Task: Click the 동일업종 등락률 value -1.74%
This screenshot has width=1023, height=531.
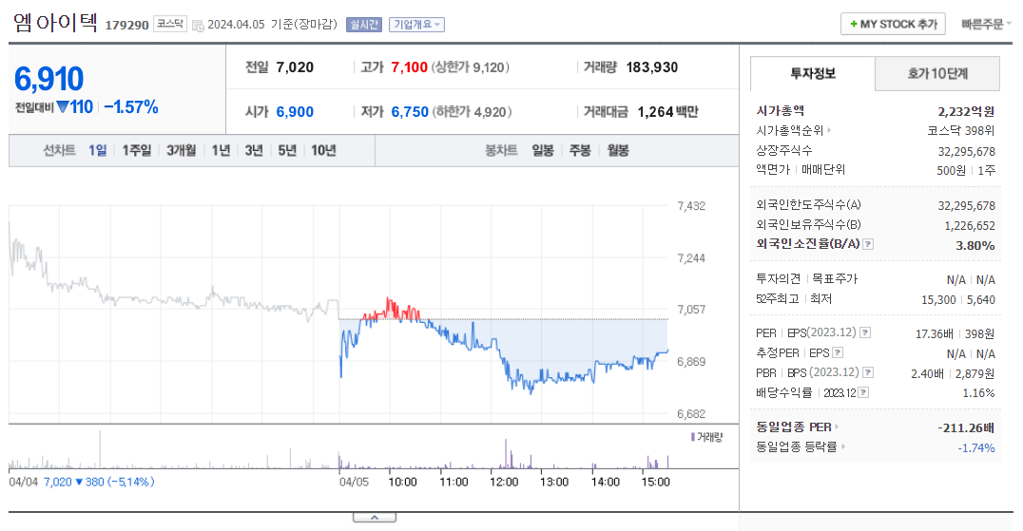Action: click(976, 448)
